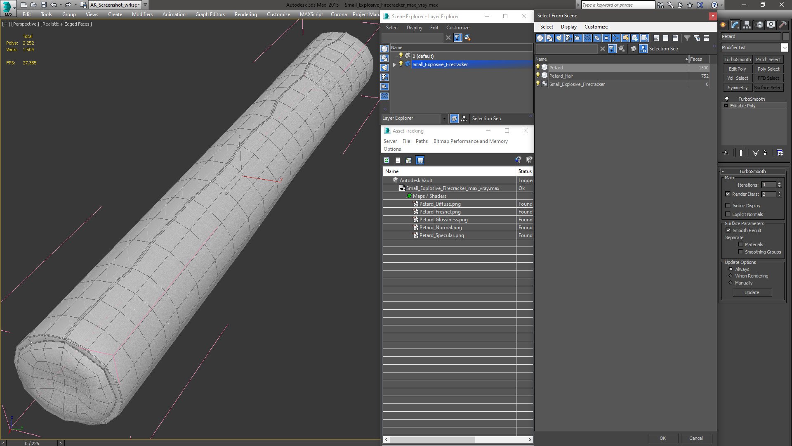Click the object color swatch beside Petard

785,36
